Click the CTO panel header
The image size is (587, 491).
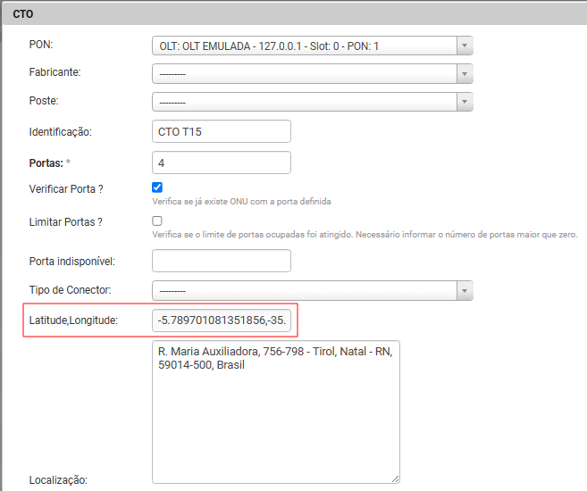click(293, 15)
